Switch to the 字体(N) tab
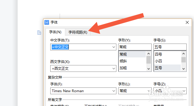This screenshot has height=106, width=194. pyautogui.click(x=55, y=32)
